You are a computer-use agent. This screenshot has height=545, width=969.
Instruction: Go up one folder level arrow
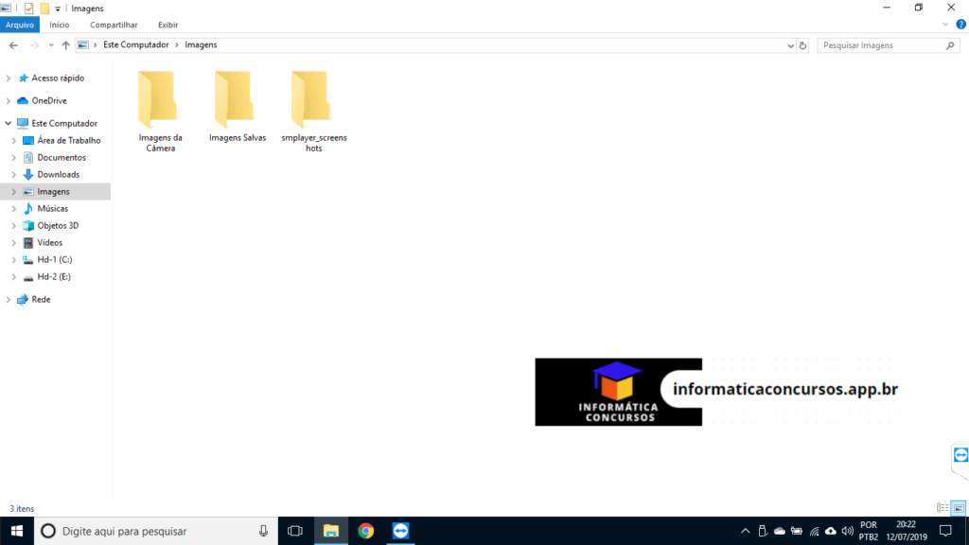pyautogui.click(x=65, y=45)
